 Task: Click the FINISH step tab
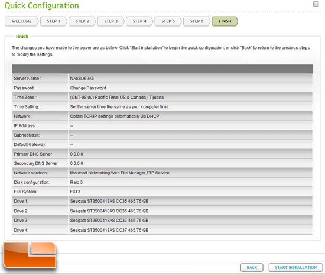point(225,21)
